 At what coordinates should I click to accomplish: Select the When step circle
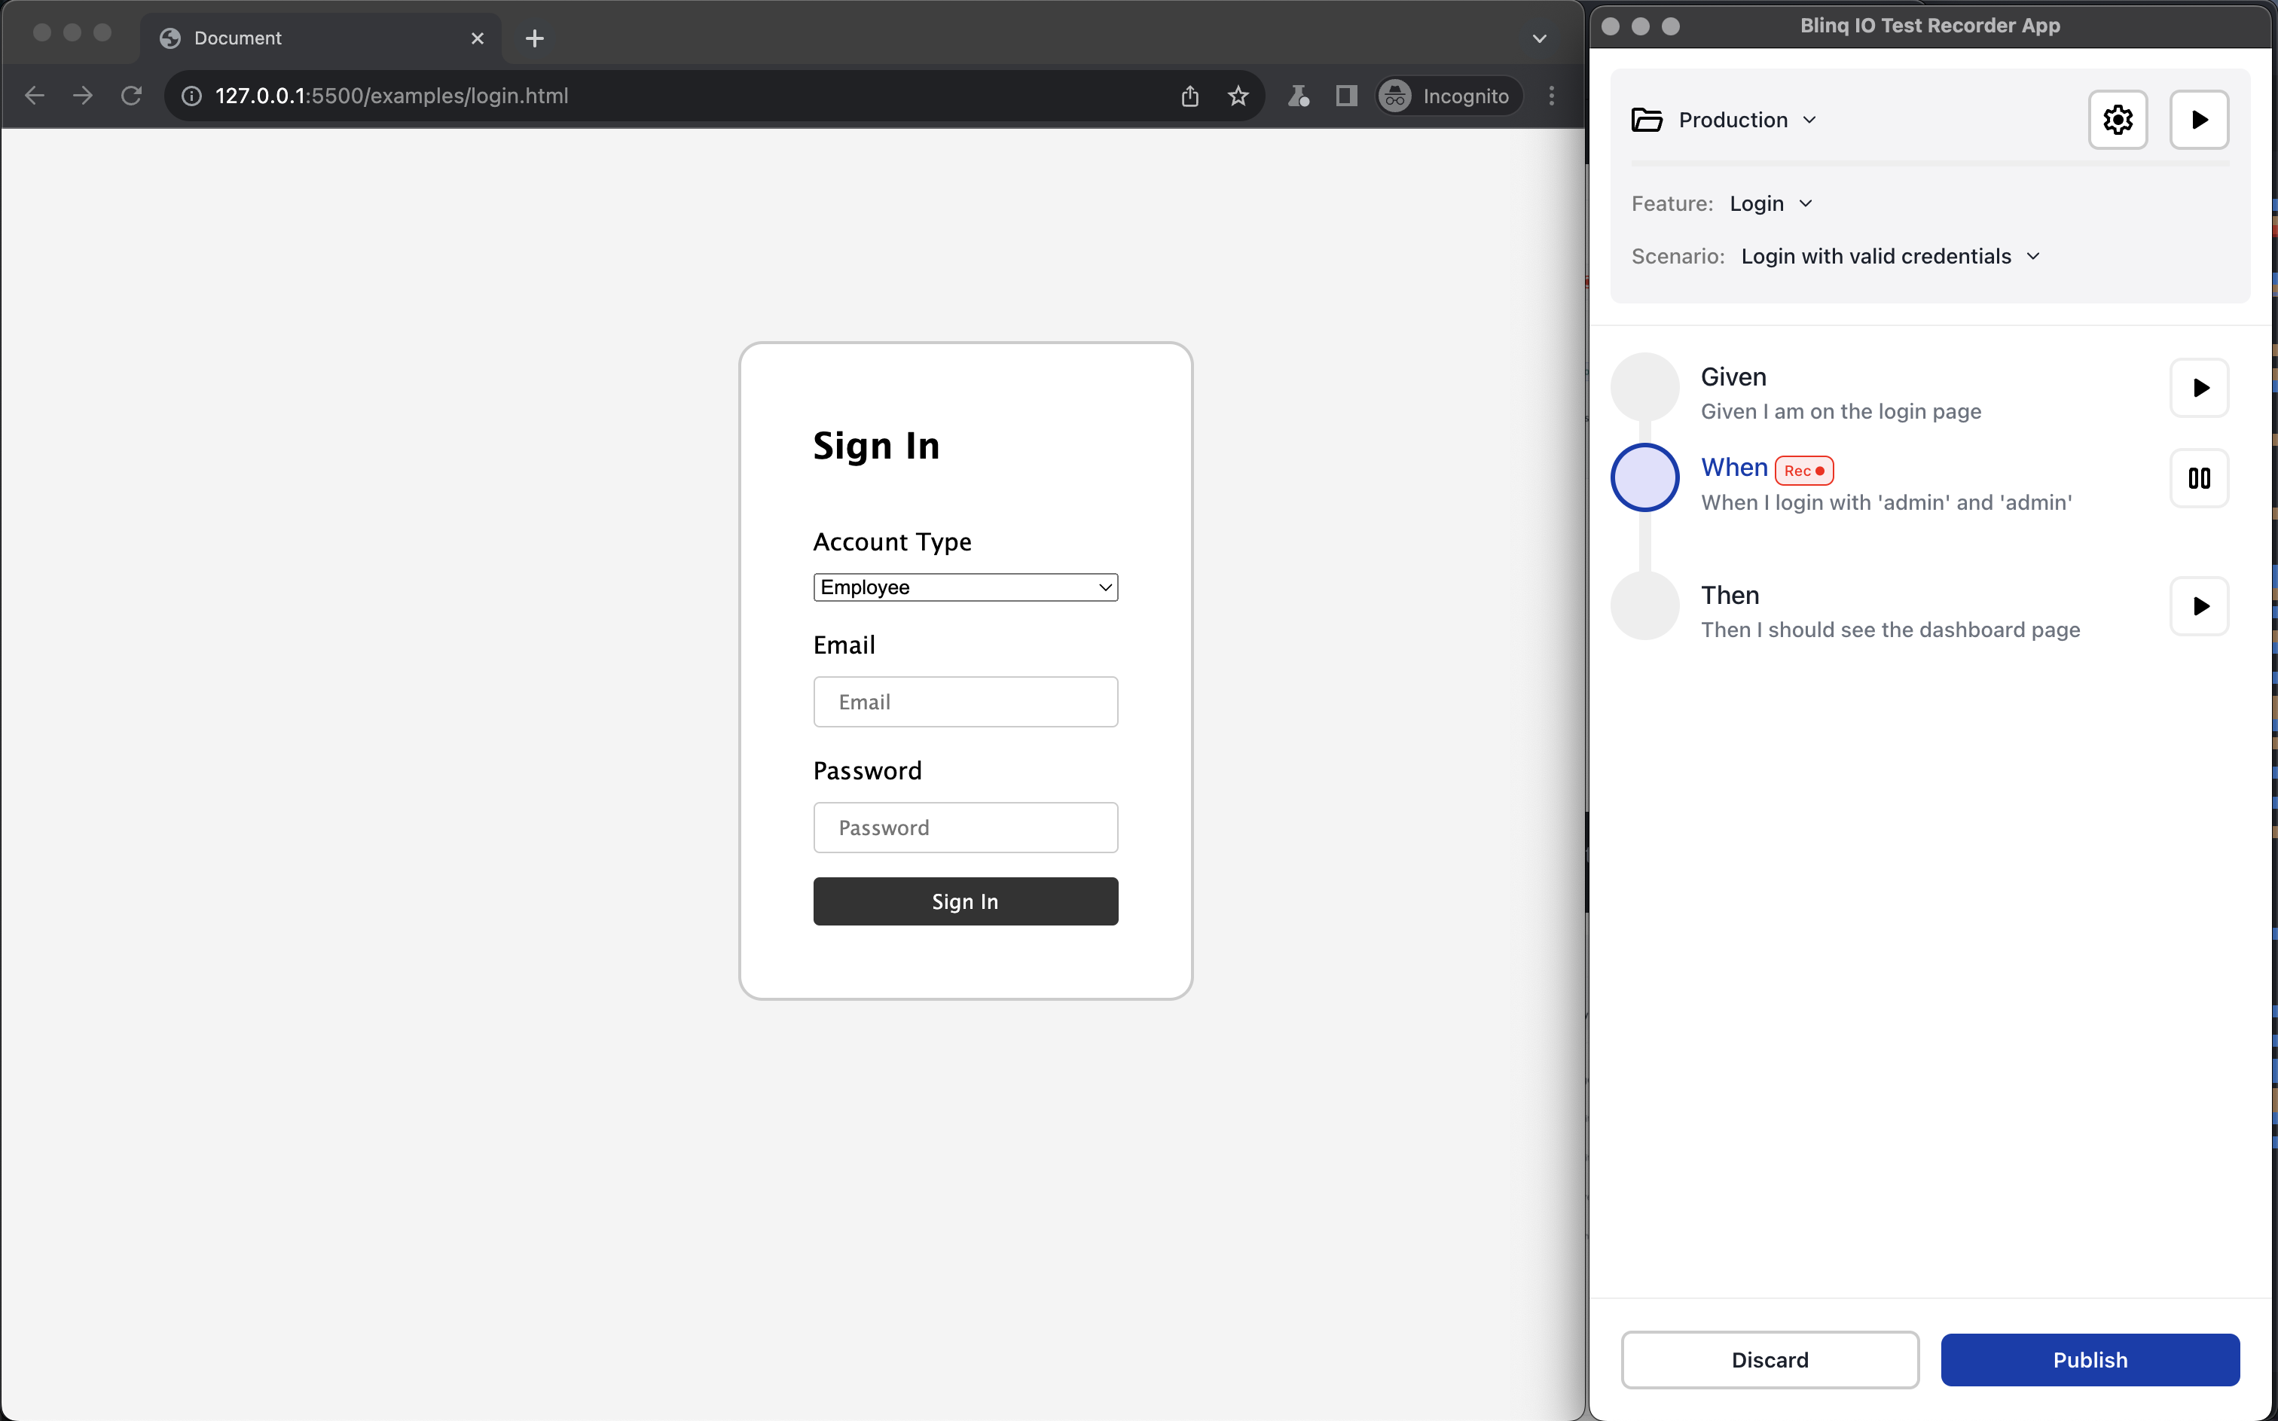1644,477
